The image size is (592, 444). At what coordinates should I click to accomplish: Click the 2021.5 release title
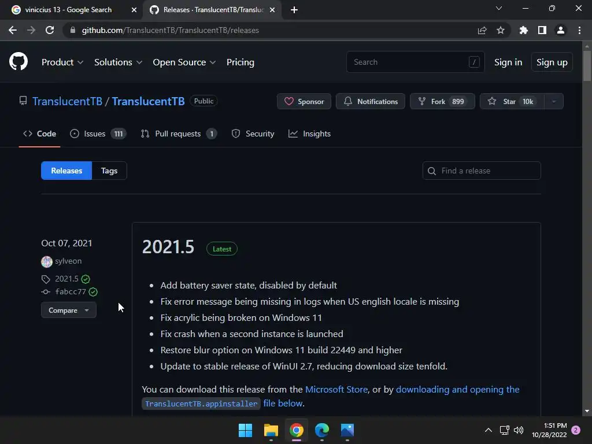click(x=168, y=247)
